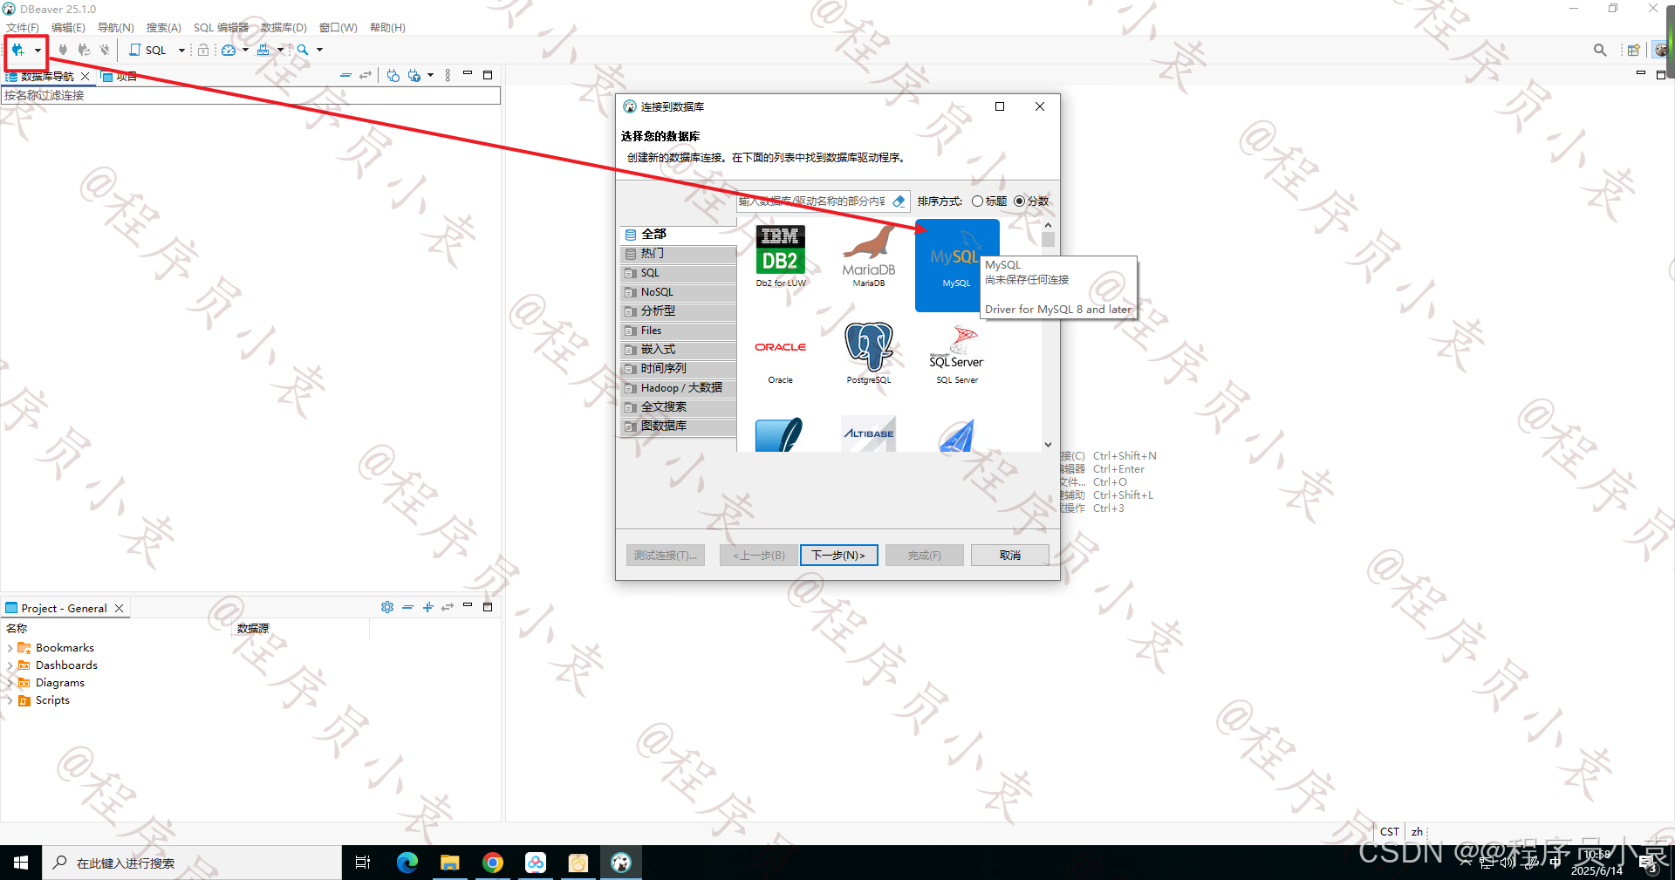
Task: Select the Hadoop / 大数据 category
Action: point(679,388)
